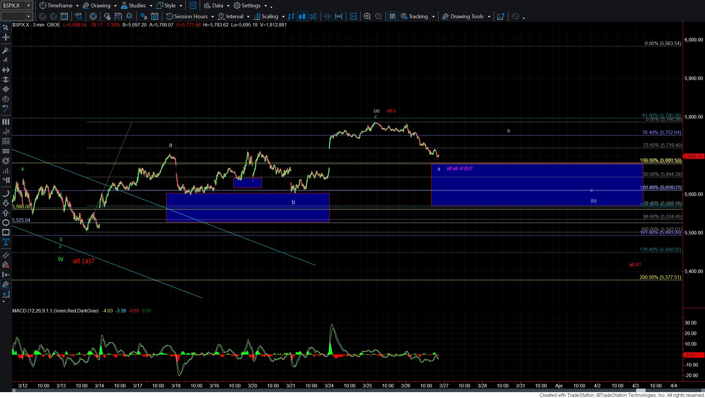705x398 pixels.
Task: Expand the Session Hours dropdown
Action: (x=213, y=17)
